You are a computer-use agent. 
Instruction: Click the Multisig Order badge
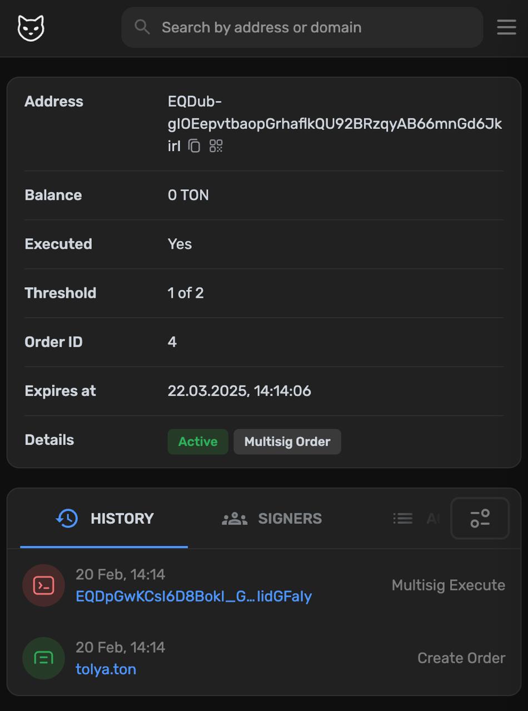(x=287, y=442)
